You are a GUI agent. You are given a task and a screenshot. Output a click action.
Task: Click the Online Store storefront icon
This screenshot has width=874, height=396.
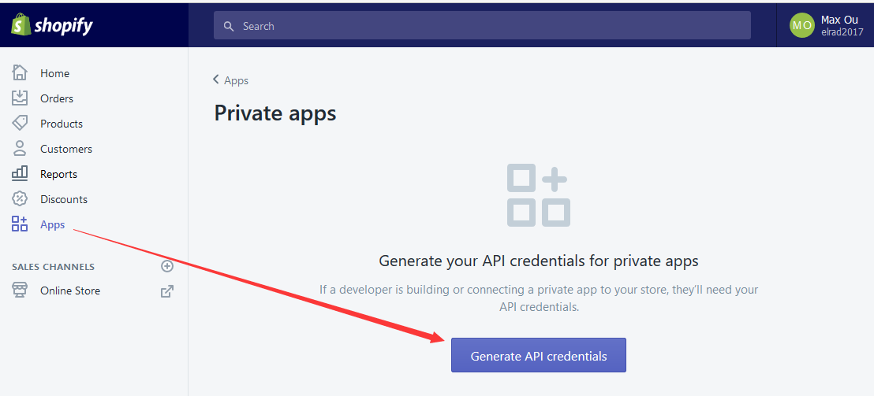[x=20, y=291]
